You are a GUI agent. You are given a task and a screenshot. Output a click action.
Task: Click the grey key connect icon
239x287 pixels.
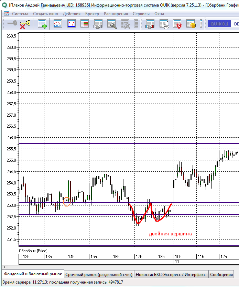click(x=12, y=23)
